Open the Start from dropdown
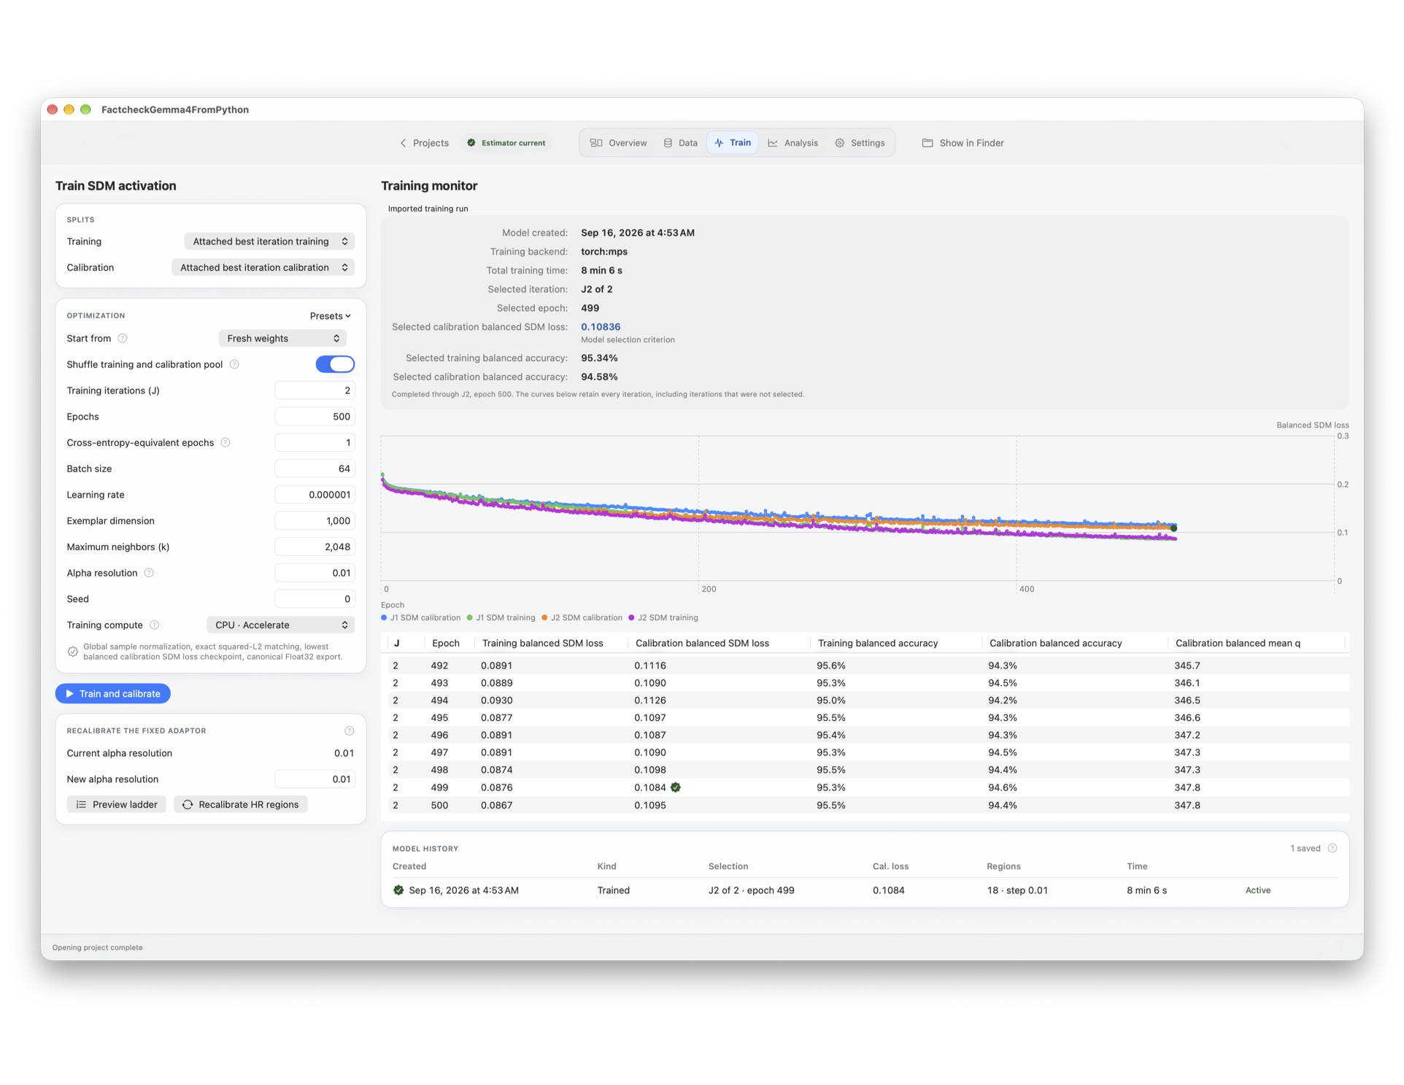 pos(282,339)
